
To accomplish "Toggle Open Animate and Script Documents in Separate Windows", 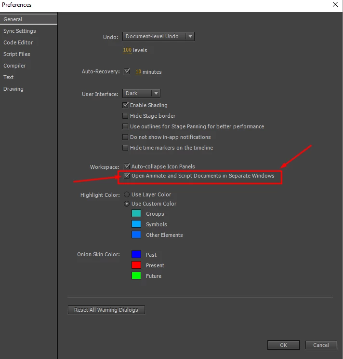I will coord(127,176).
